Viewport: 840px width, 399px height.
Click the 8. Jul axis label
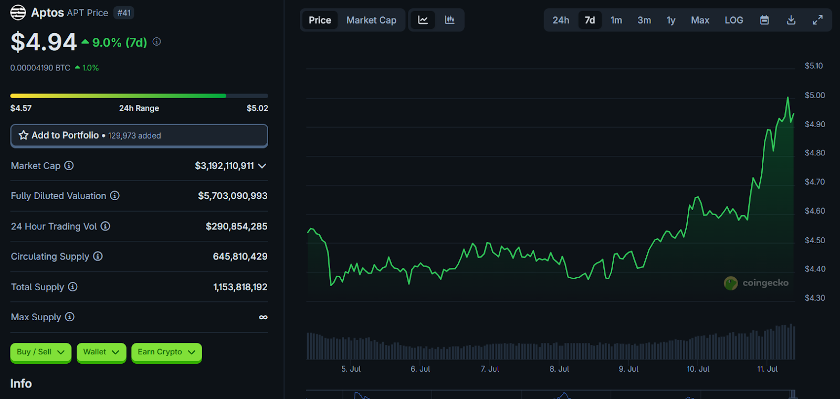tap(559, 369)
